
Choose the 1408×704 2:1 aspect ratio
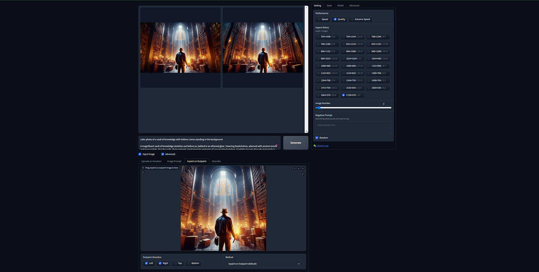tap(378, 80)
